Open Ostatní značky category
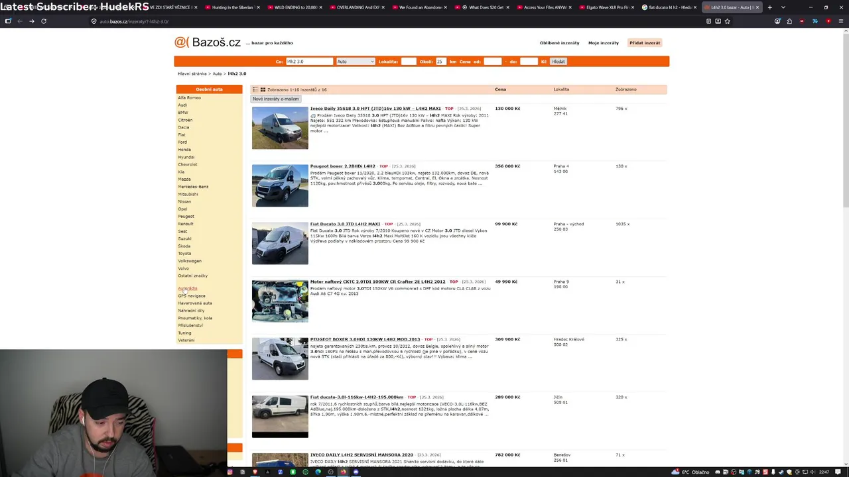Viewport: 849px width, 477px height. coord(192,276)
